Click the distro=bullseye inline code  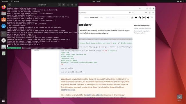(x=68, y=90)
